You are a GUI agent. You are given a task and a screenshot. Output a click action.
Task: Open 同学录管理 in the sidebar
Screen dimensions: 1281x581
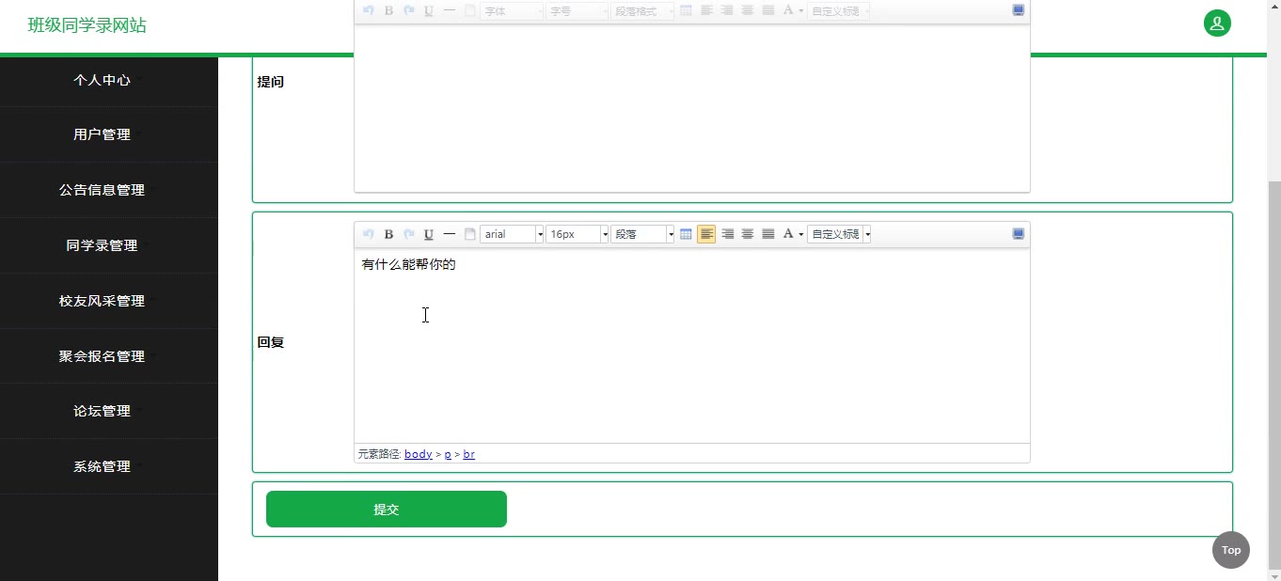[102, 245]
